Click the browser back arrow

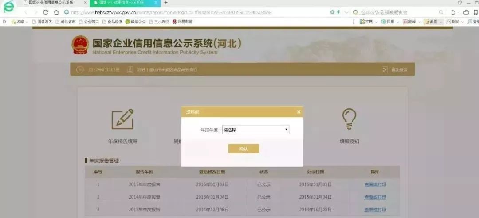[26, 12]
